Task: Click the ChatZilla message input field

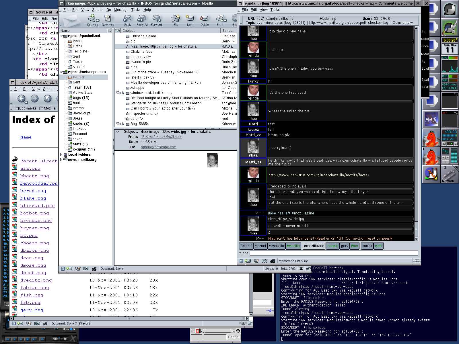Action: 334,253
